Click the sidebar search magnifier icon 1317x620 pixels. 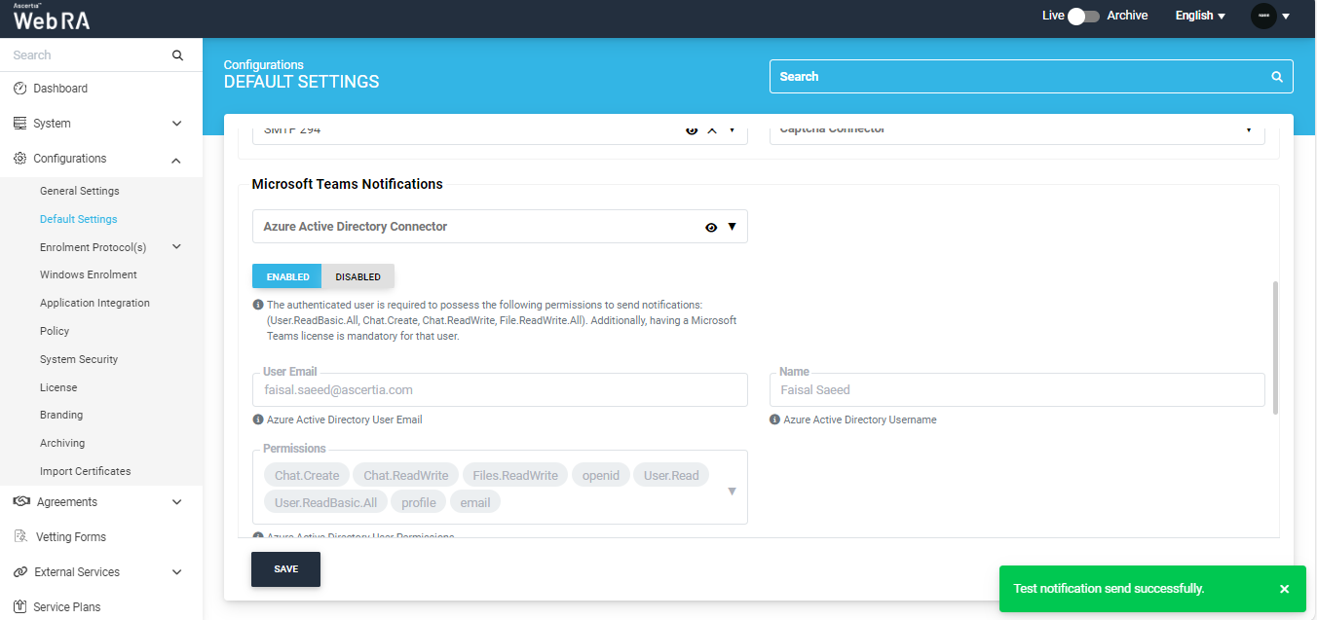[177, 55]
